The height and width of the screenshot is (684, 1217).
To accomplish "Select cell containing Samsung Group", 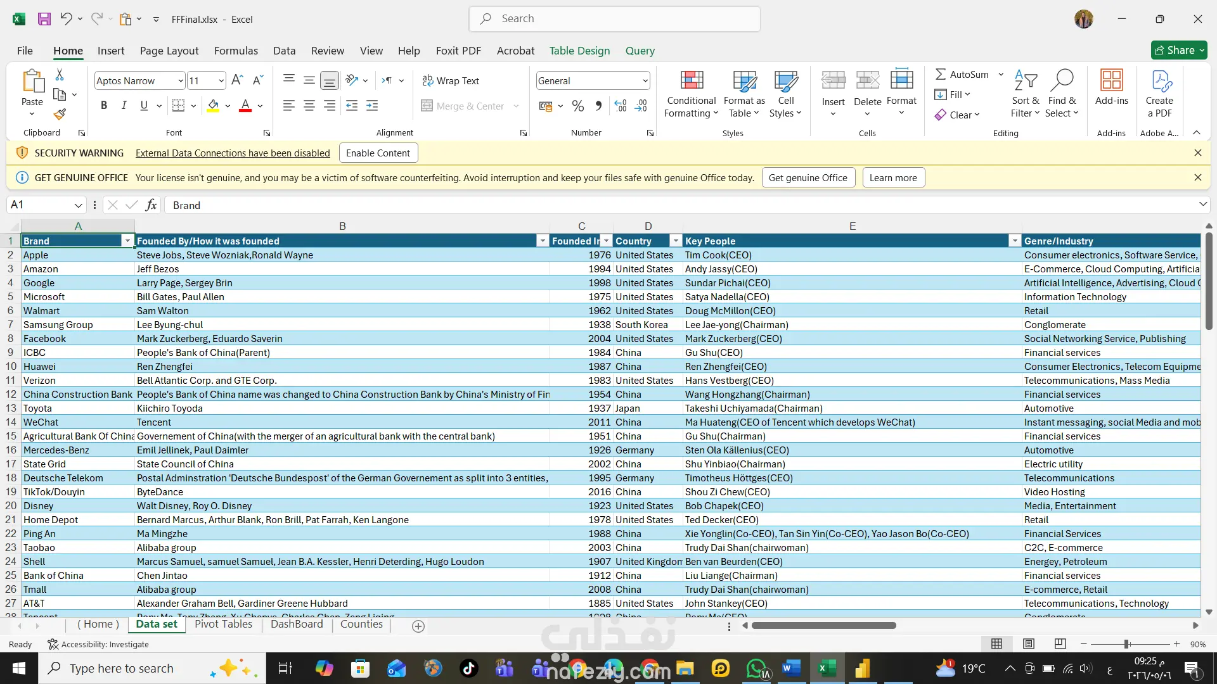I will 78,324.
